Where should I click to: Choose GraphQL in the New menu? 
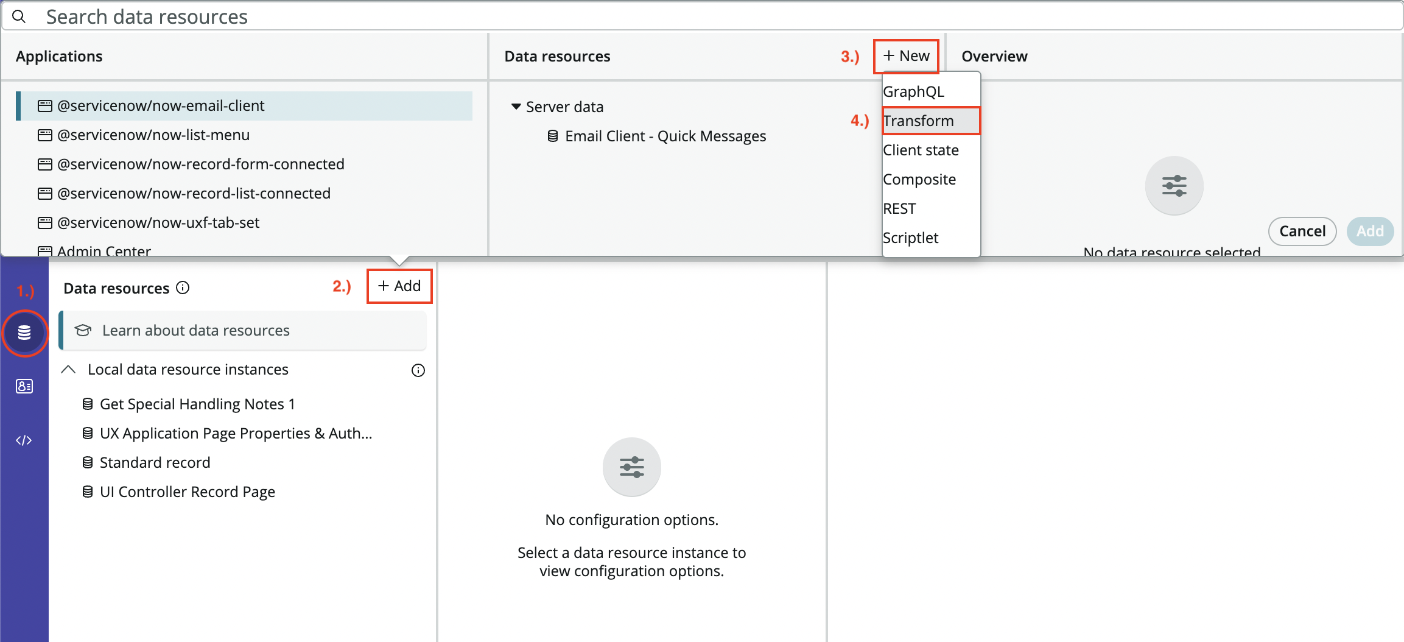(913, 92)
